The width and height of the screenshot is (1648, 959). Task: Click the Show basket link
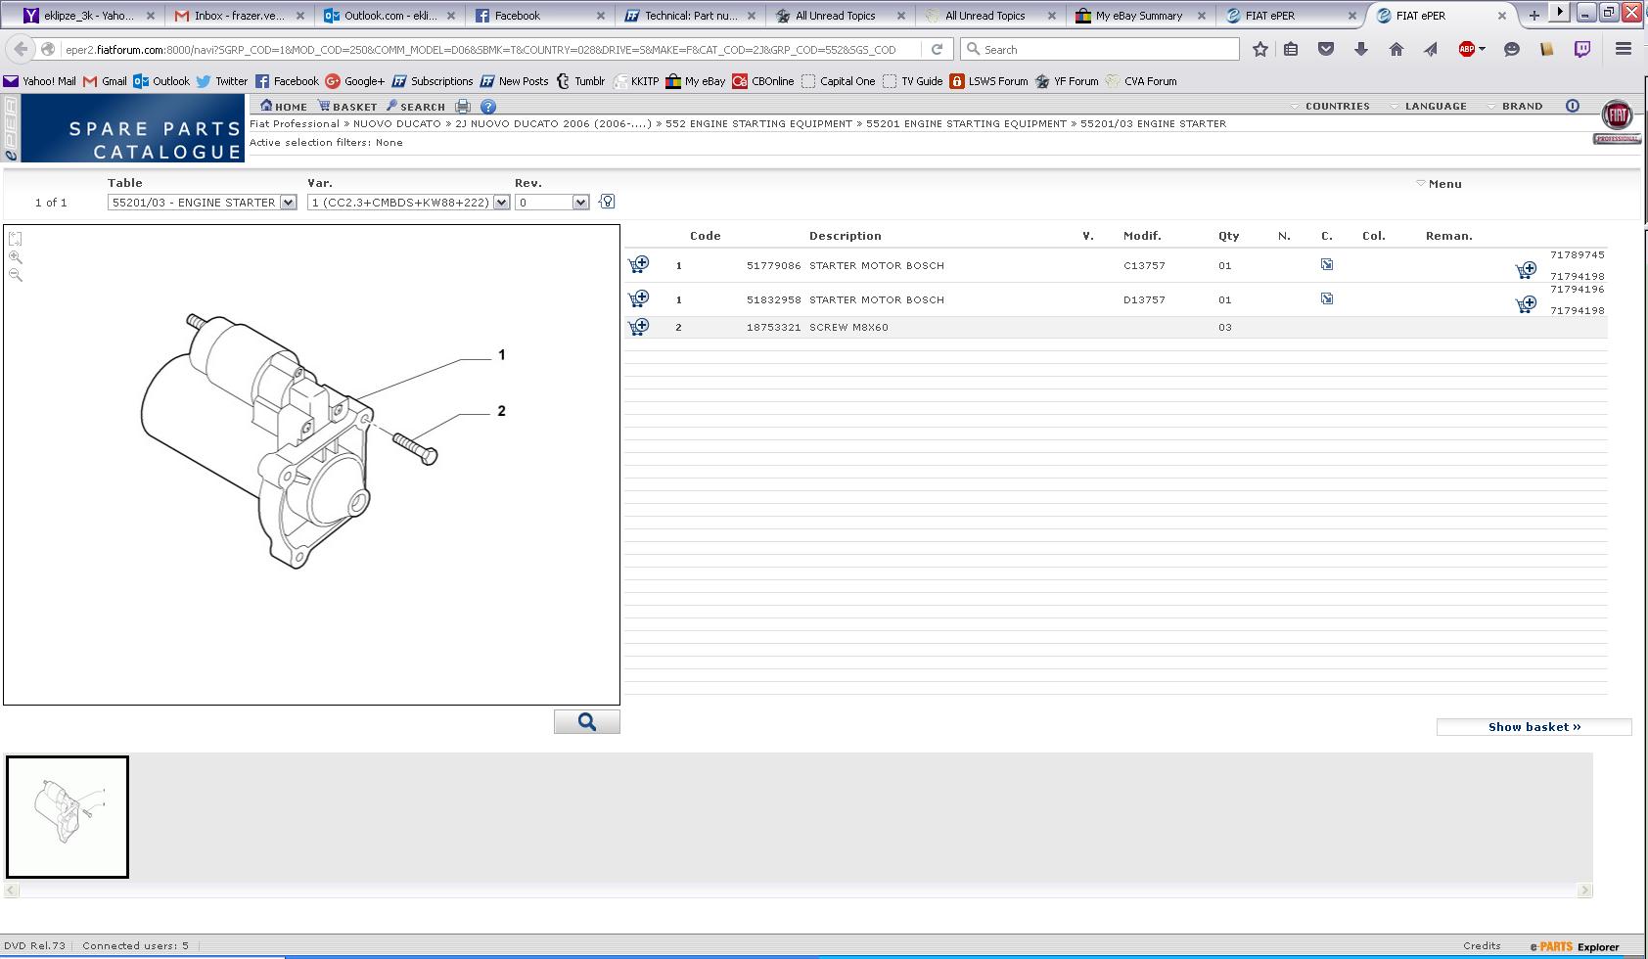pos(1534,727)
